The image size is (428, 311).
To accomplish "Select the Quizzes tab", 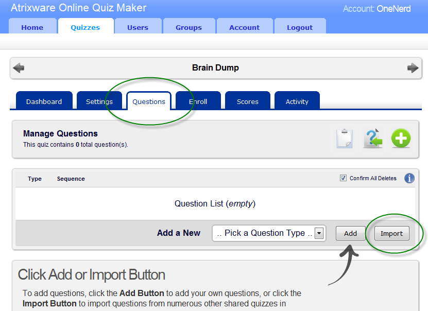I will tap(85, 26).
